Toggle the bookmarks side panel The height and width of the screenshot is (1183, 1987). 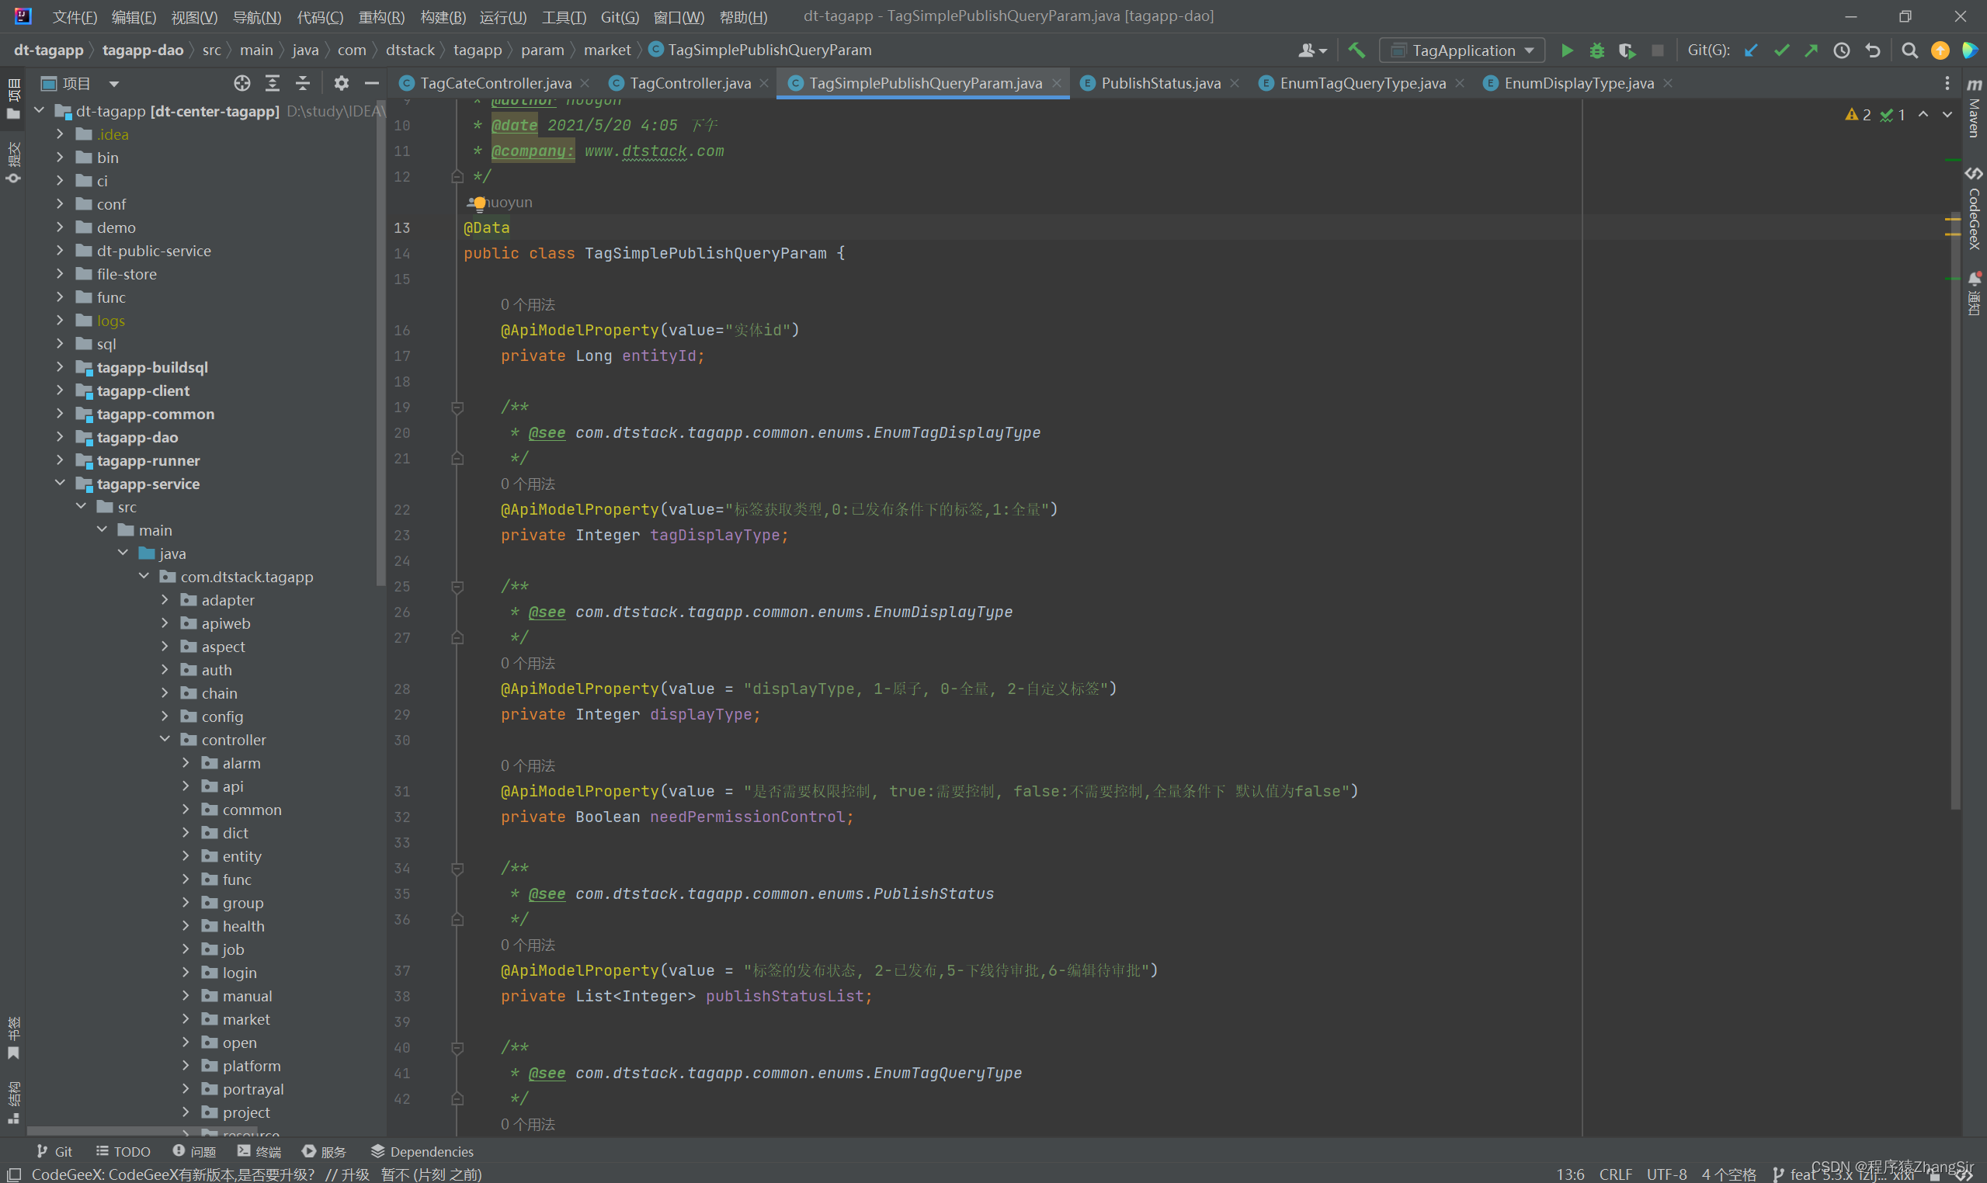12,1039
